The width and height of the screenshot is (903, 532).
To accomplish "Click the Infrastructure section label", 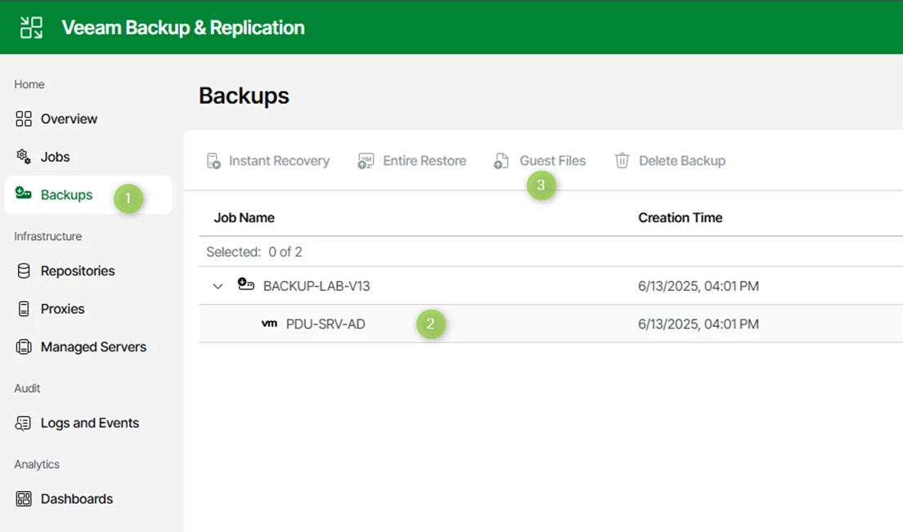I will coord(47,236).
